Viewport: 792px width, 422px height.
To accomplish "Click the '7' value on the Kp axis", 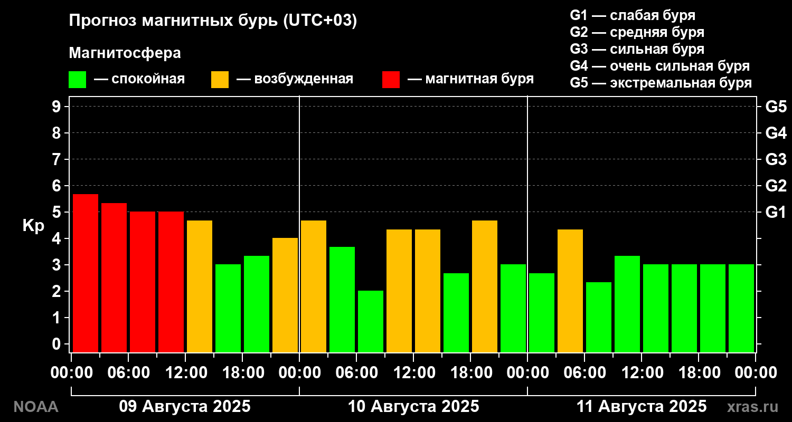I will point(58,159).
